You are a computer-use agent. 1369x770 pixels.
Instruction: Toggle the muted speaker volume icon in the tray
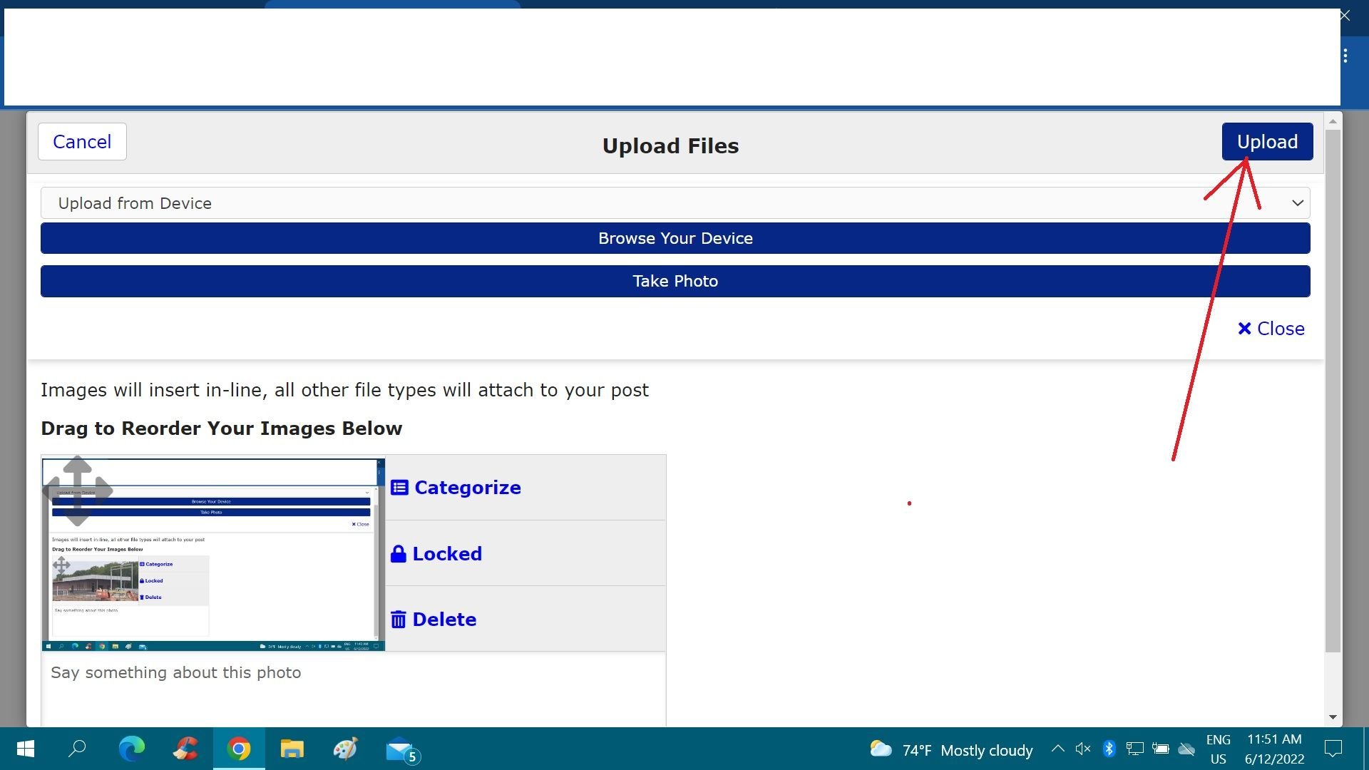click(1083, 749)
